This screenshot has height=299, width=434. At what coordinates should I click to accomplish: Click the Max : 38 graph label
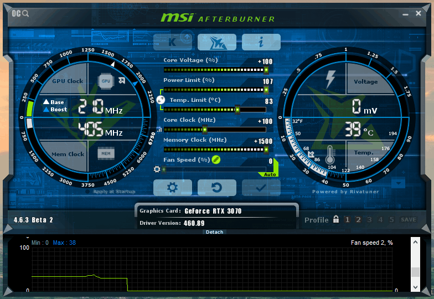tap(64, 243)
